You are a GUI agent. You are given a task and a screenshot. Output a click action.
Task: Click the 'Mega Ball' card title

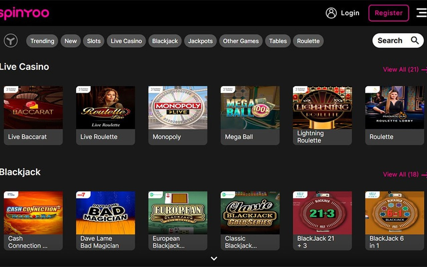(239, 137)
